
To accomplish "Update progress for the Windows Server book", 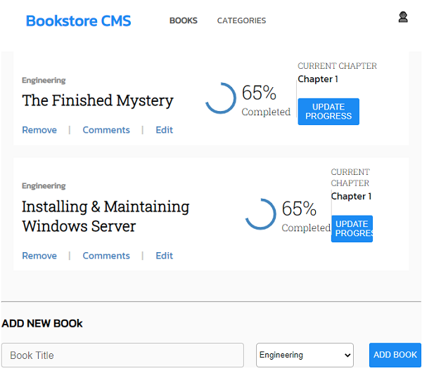I will (352, 229).
